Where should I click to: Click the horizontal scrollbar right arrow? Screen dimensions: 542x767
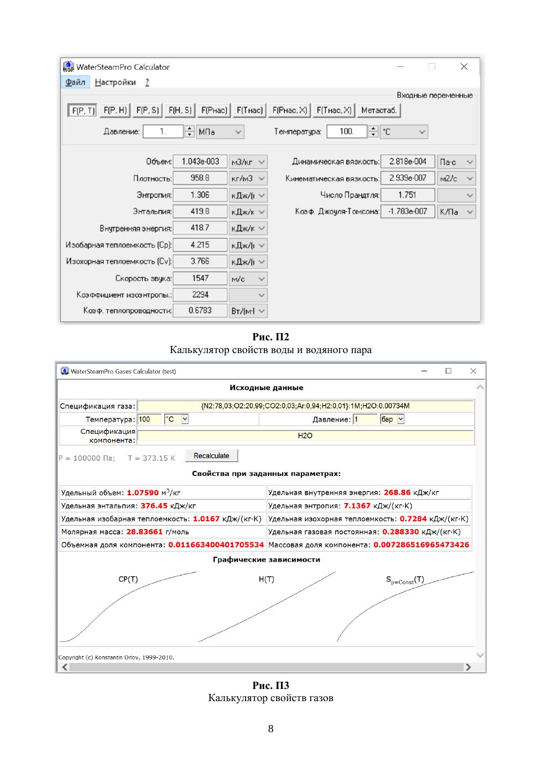pos(468,667)
